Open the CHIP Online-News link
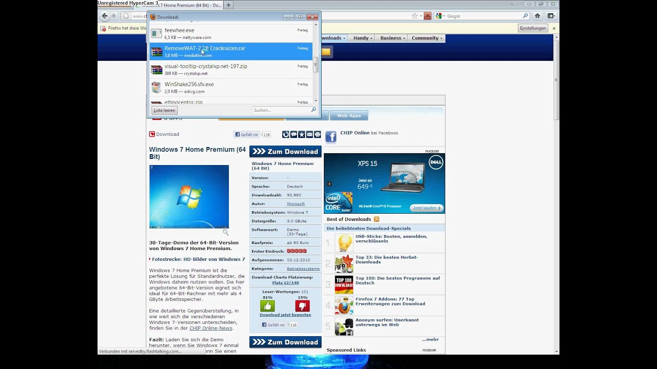The image size is (657, 369). pos(211,328)
